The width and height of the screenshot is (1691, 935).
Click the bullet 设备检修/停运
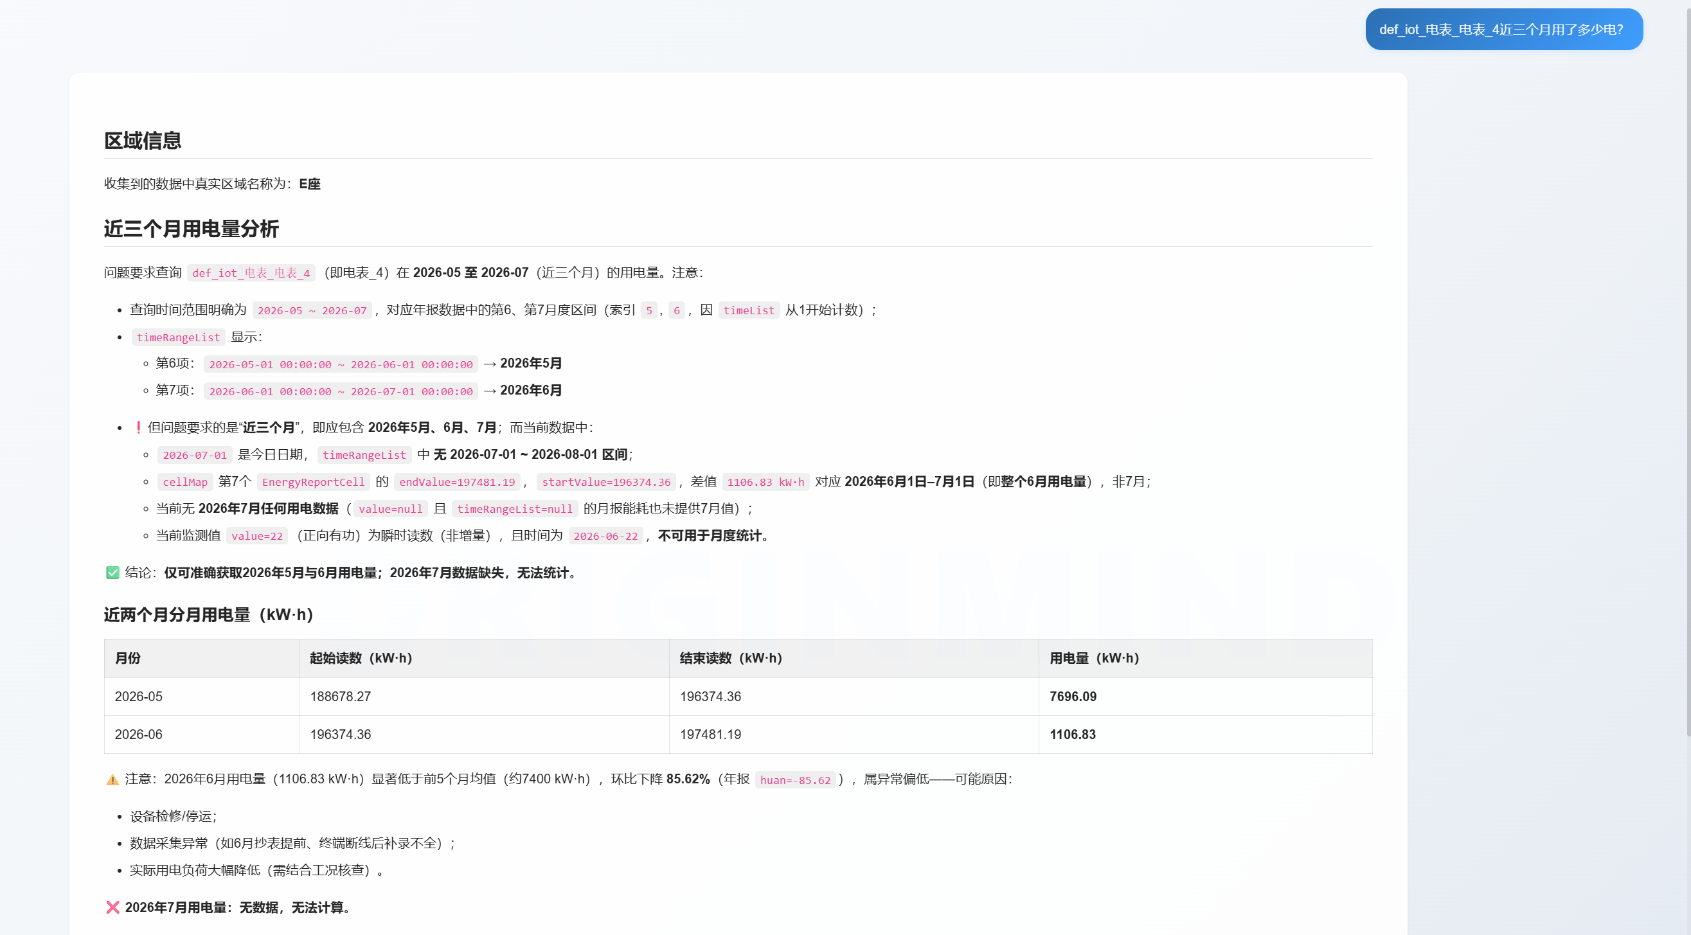(x=174, y=816)
